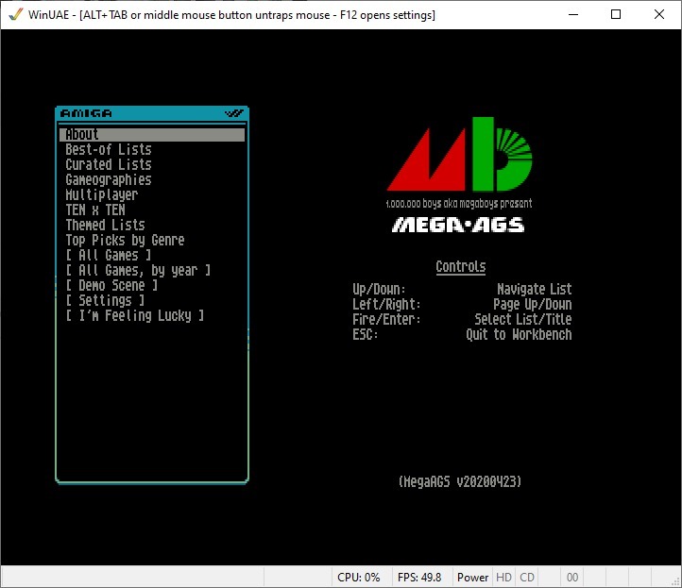This screenshot has height=588, width=682.
Task: Click the Quit to Workbench text
Action: 519,335
